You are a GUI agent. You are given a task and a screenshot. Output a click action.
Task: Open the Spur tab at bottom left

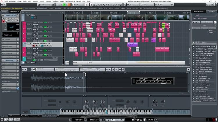(4, 116)
